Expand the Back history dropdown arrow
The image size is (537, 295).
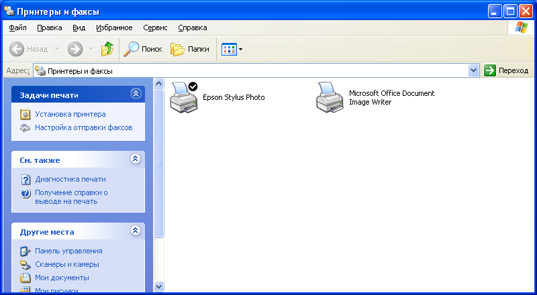point(56,49)
